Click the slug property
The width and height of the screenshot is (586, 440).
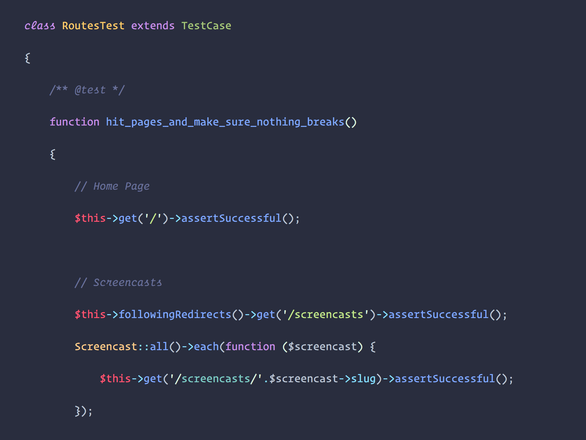tap(363, 379)
